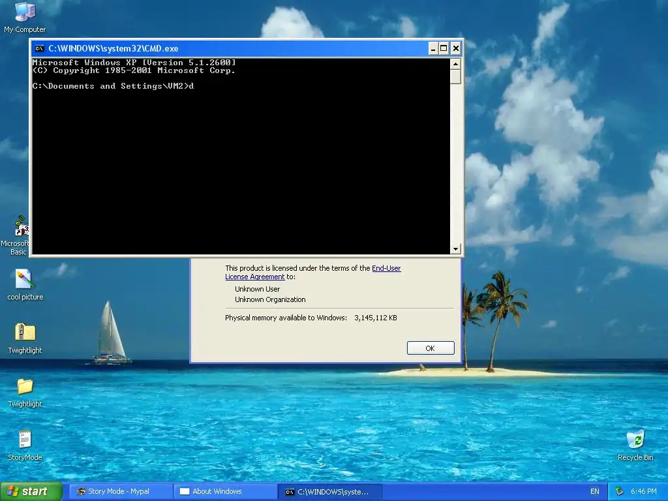Viewport: 668px width, 501px height.
Task: Switch to Story Mode - Mypal taskbar button
Action: coord(120,491)
